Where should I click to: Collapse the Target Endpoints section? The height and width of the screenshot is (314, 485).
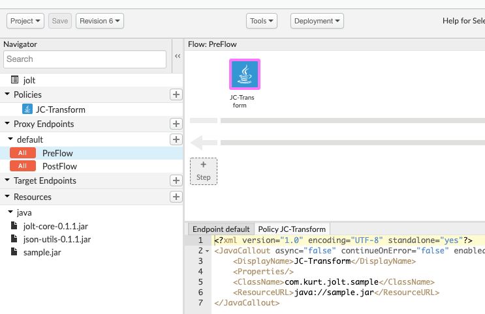tap(7, 180)
